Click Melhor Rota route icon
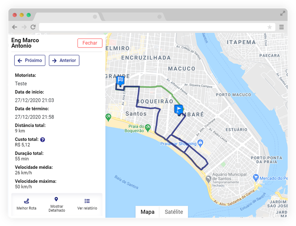296x226 pixels. 26,201
